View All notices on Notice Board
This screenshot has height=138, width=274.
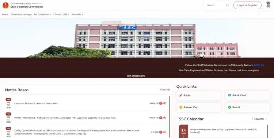click(x=165, y=89)
